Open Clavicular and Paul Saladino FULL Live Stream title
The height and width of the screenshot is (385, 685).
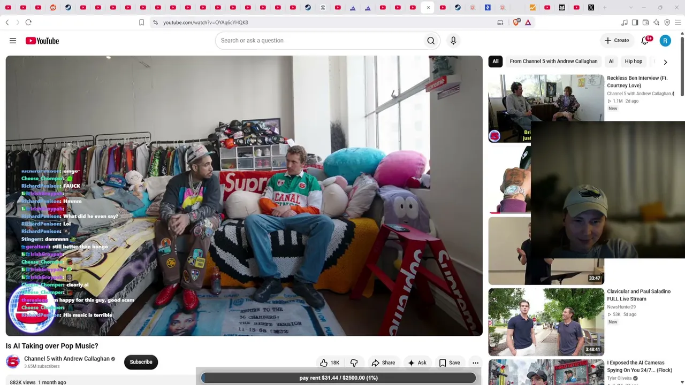tap(638, 295)
